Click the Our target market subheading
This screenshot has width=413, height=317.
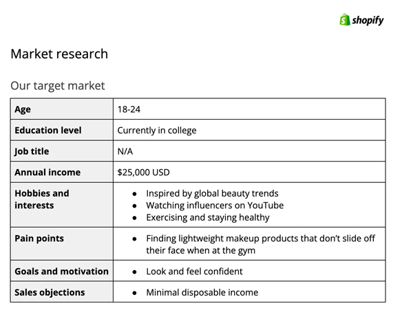coord(58,86)
